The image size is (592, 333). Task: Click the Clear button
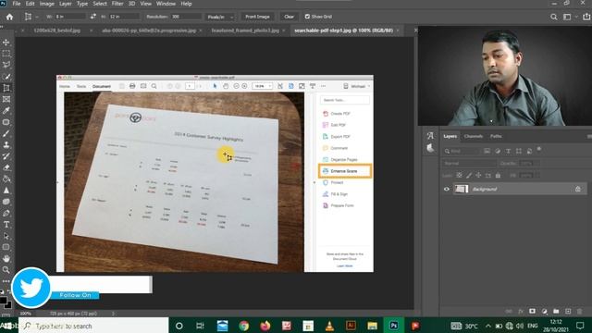pos(290,17)
